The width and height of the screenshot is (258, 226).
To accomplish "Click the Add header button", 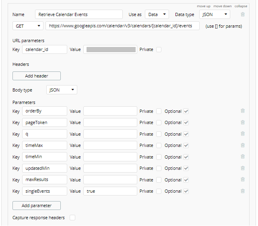I will tap(37, 76).
